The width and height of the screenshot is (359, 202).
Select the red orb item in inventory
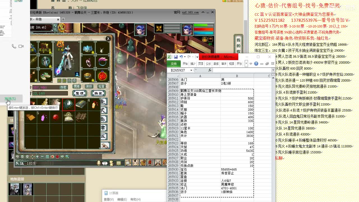pos(56,117)
